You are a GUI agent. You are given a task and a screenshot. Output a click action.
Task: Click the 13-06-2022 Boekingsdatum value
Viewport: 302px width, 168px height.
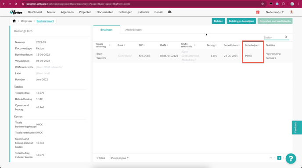point(43,55)
